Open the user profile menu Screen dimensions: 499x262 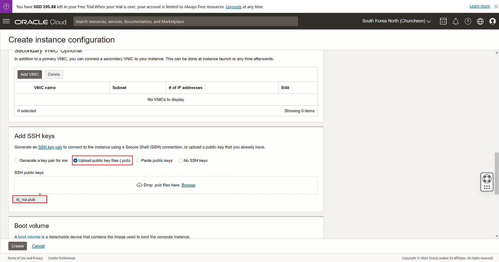coord(492,21)
